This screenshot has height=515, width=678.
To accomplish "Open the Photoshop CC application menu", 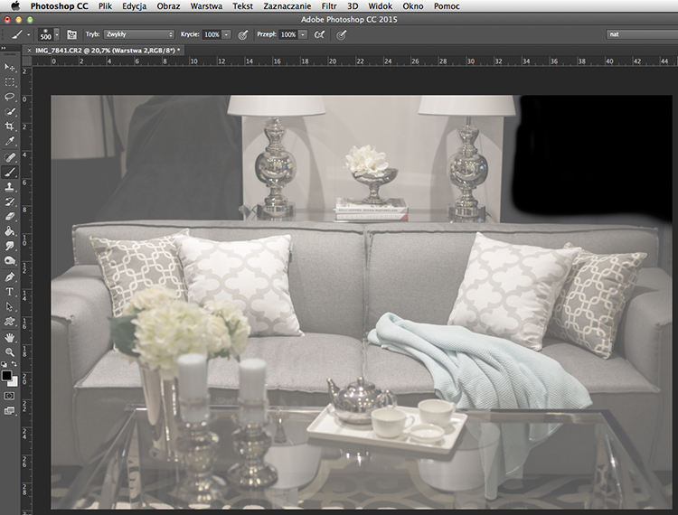I will coord(60,6).
